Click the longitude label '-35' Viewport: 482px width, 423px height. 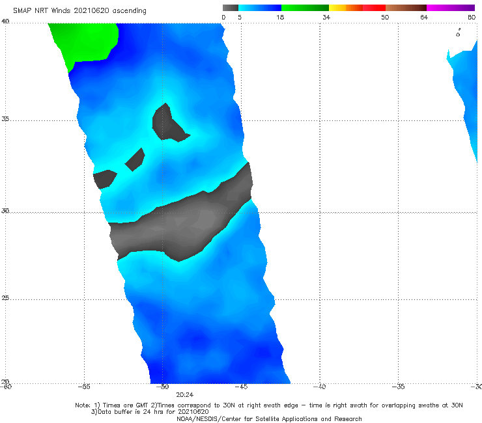[x=398, y=387]
